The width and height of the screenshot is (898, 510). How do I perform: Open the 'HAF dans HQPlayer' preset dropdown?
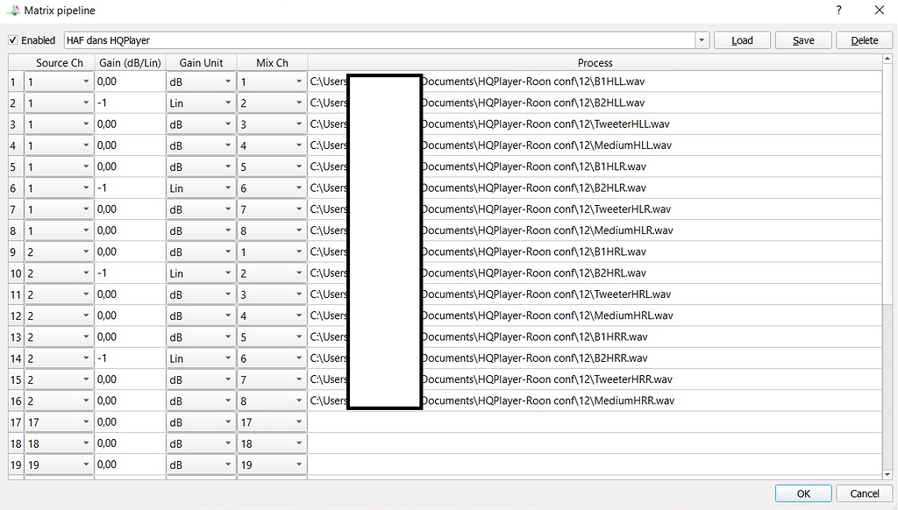point(701,39)
